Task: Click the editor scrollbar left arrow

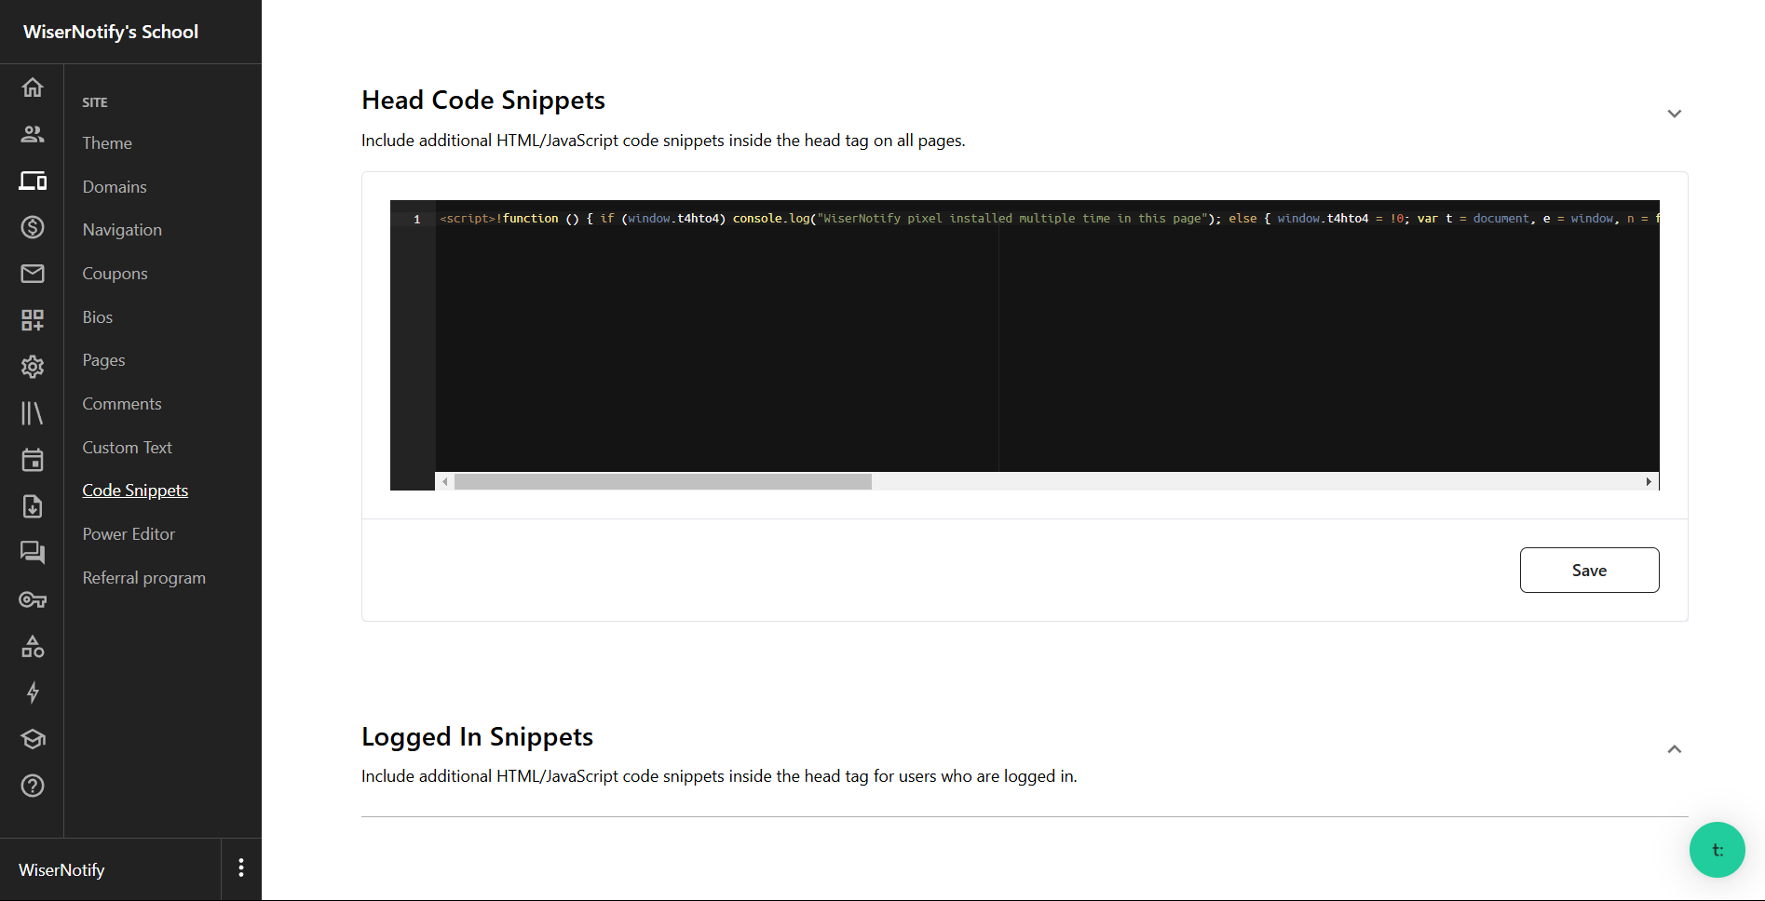Action: click(x=445, y=481)
